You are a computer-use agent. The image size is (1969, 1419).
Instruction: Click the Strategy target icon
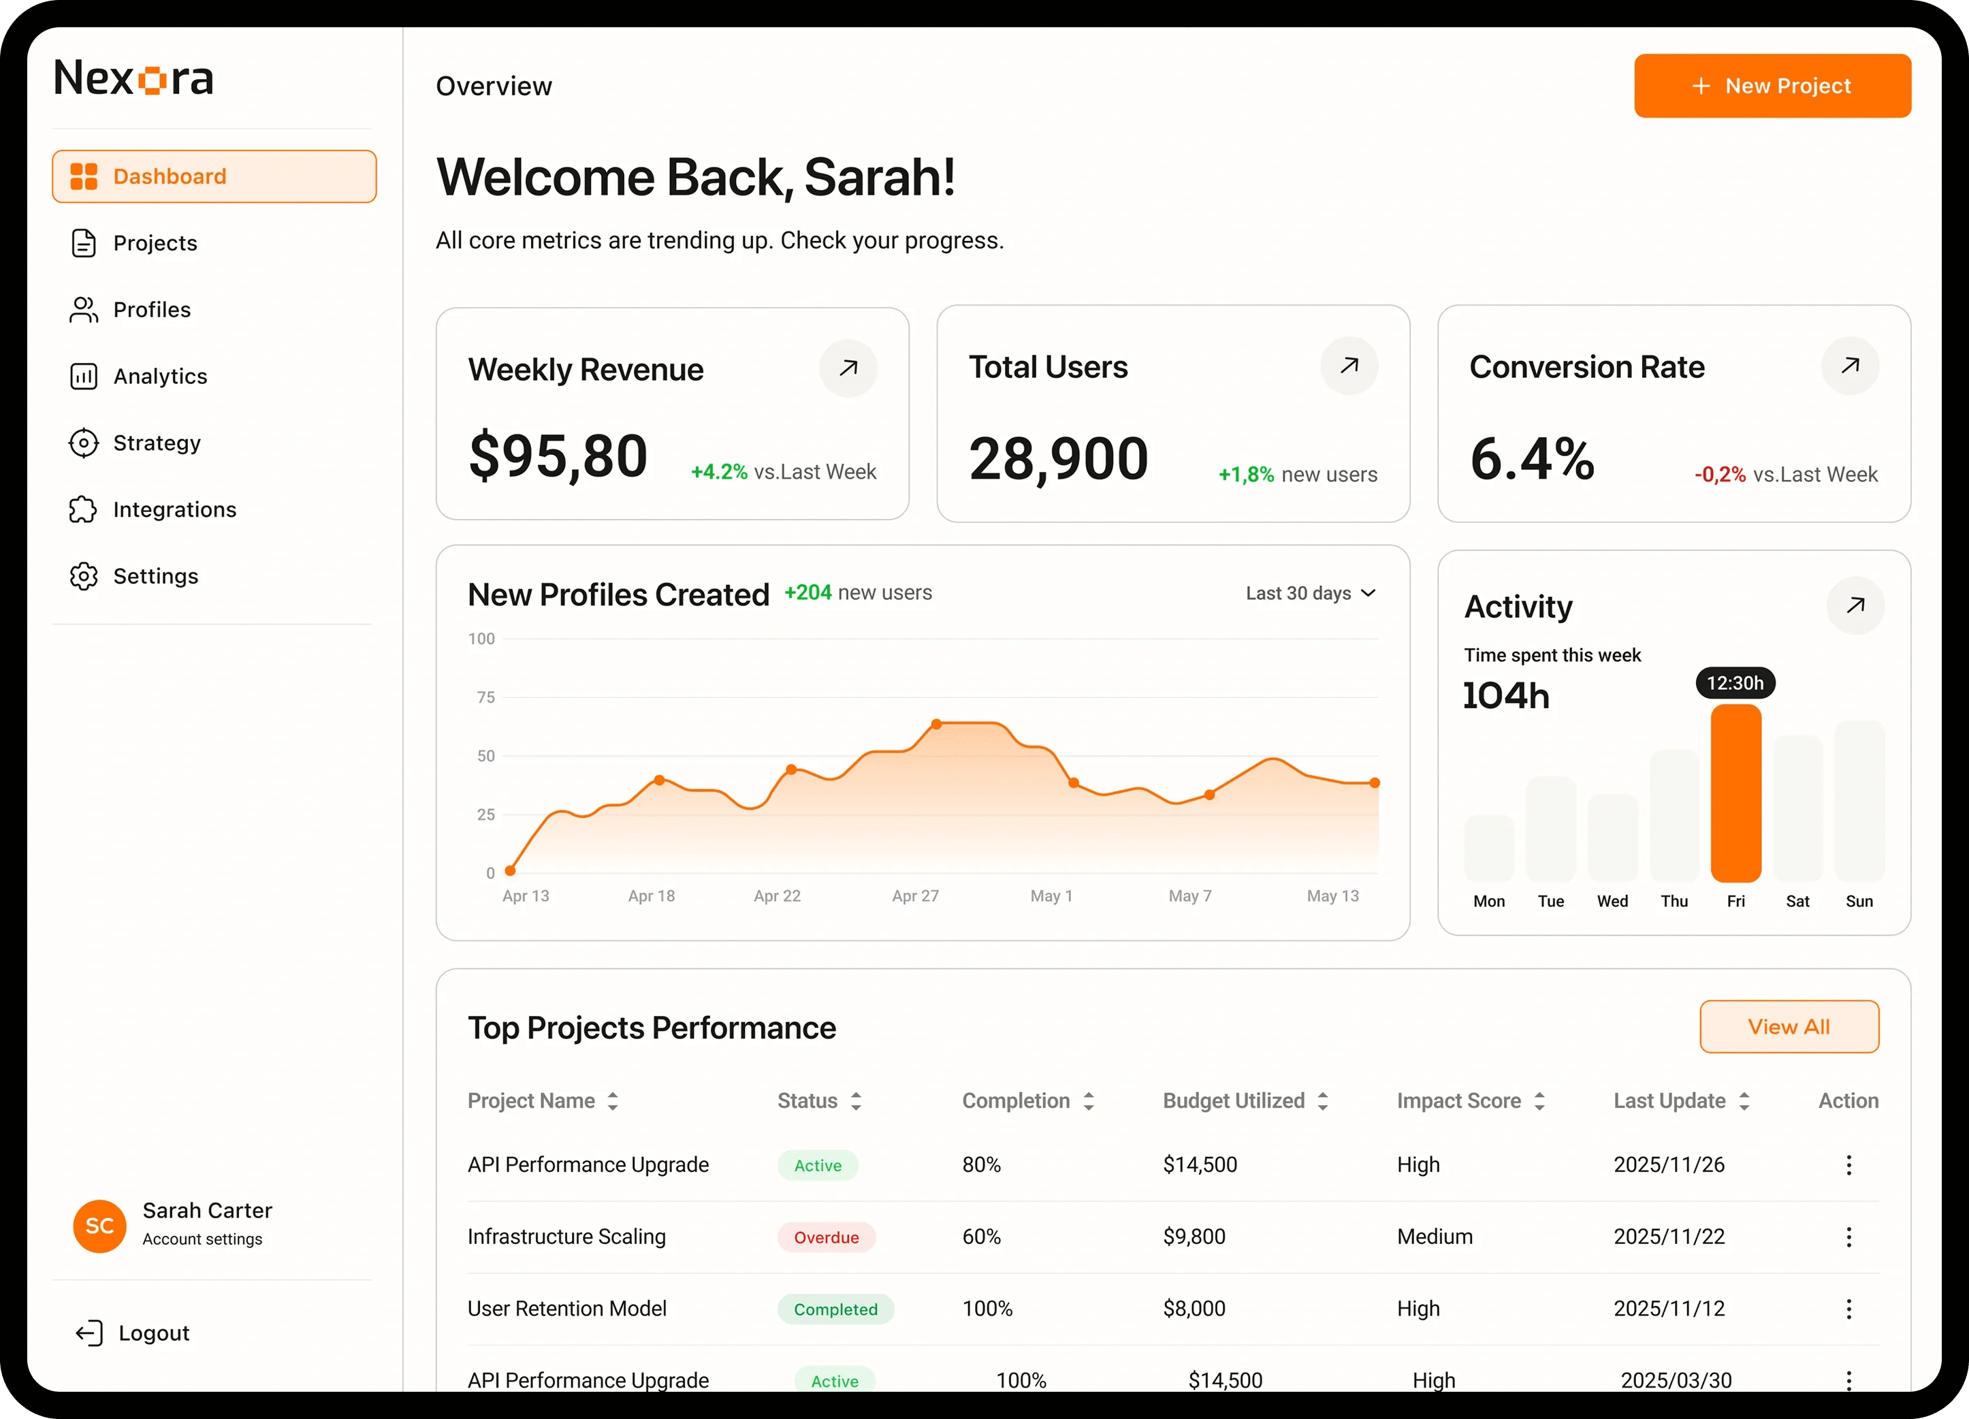click(83, 443)
